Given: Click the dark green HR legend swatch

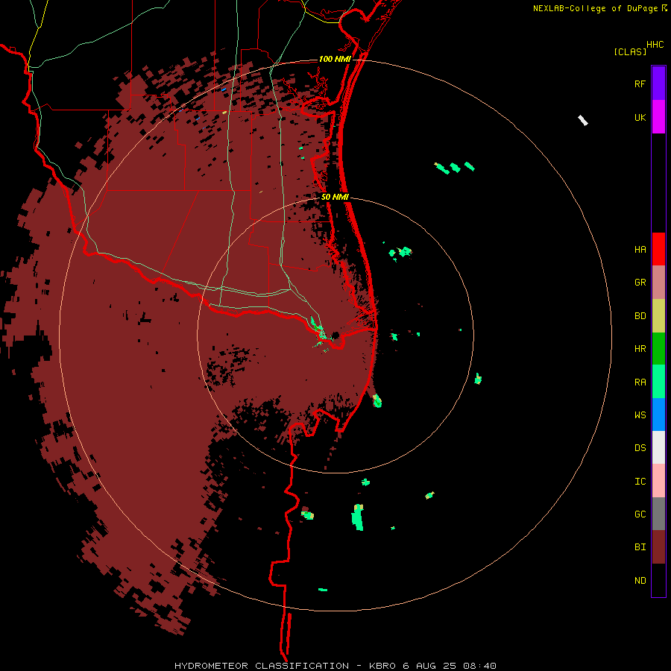Looking at the screenshot, I should pyautogui.click(x=658, y=348).
